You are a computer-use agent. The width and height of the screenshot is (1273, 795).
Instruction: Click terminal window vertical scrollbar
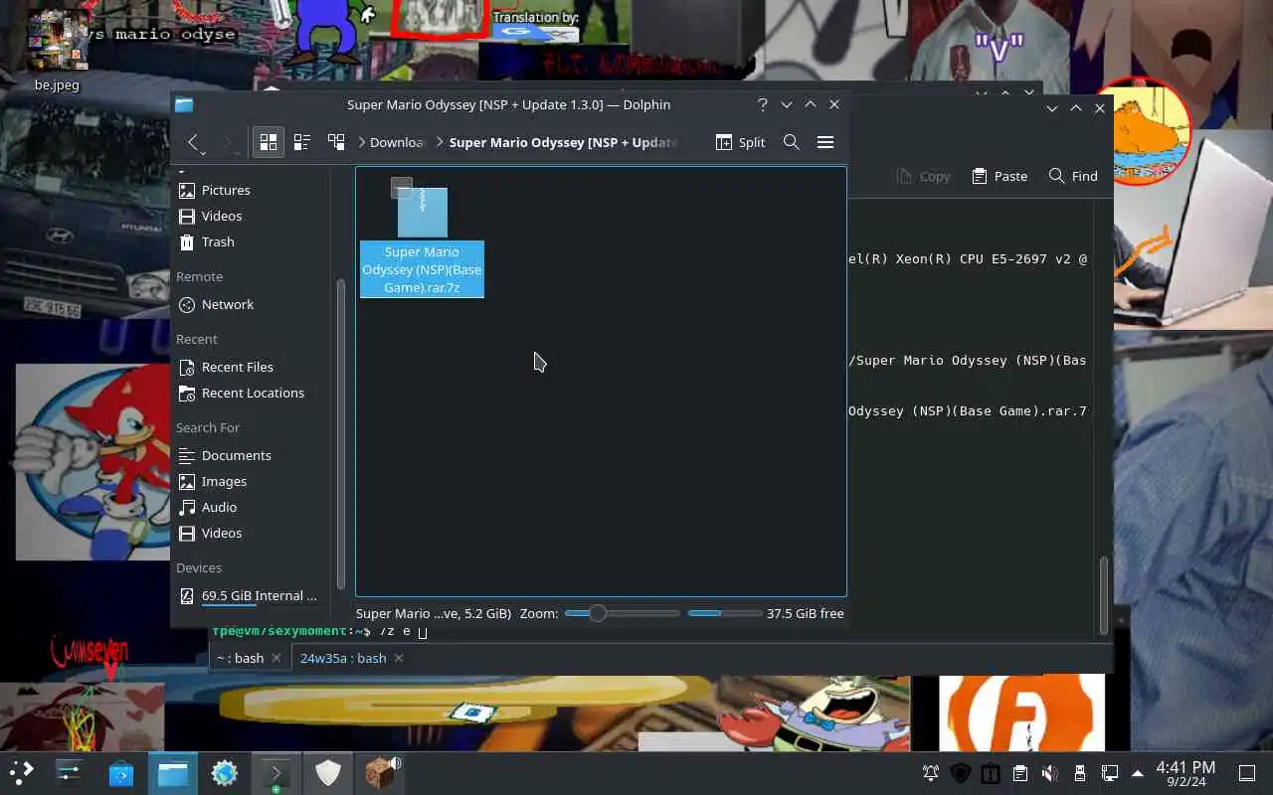[x=1103, y=594]
